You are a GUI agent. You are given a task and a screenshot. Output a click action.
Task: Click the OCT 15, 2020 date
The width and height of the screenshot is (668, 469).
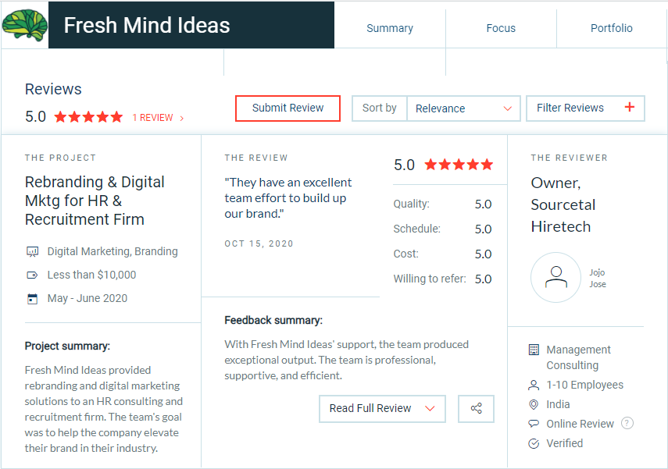[x=259, y=243]
